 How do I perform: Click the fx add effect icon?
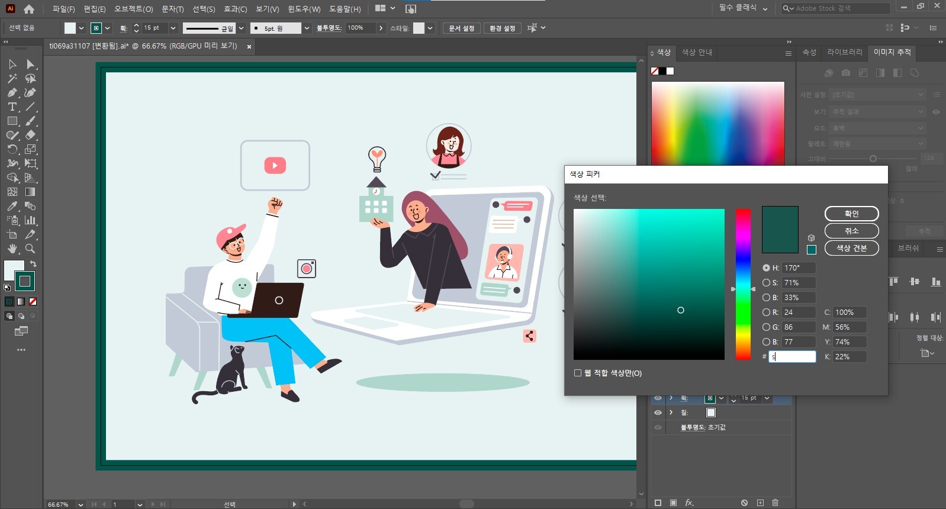[689, 502]
